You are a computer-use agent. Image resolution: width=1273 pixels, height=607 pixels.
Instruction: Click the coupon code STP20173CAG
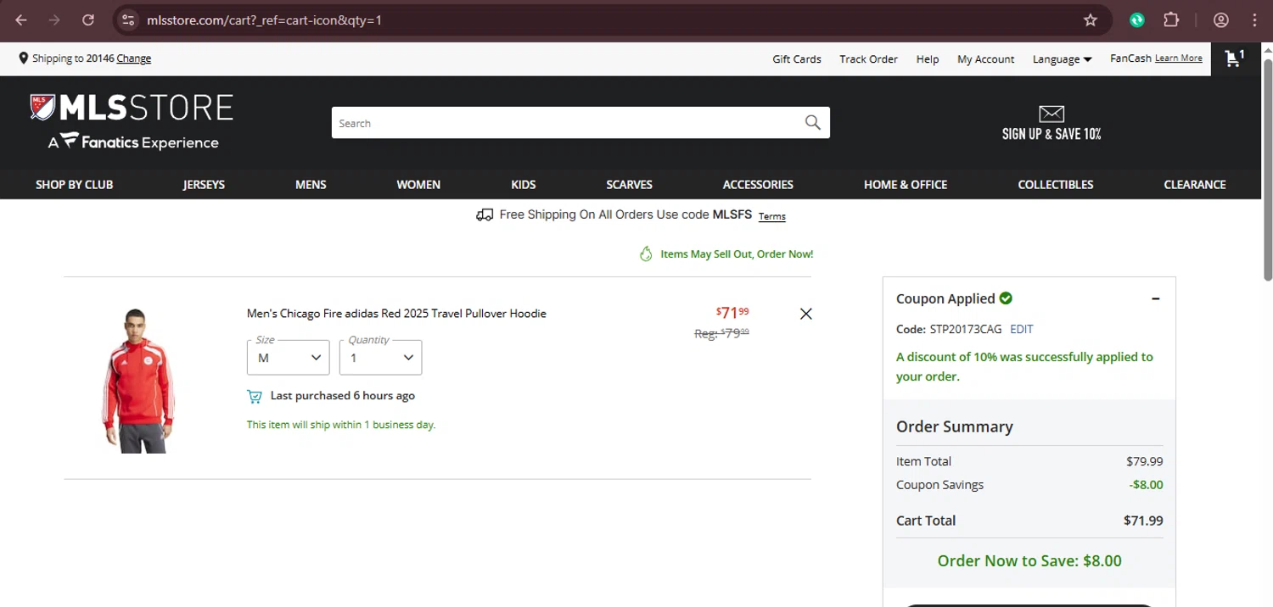click(x=966, y=329)
